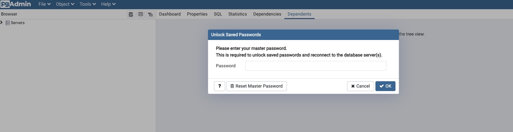Click the pgAdmin logo

pyautogui.click(x=16, y=4)
